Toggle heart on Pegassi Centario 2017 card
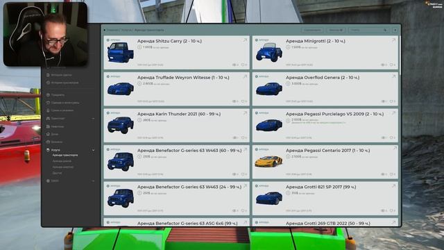 [x=391, y=174]
